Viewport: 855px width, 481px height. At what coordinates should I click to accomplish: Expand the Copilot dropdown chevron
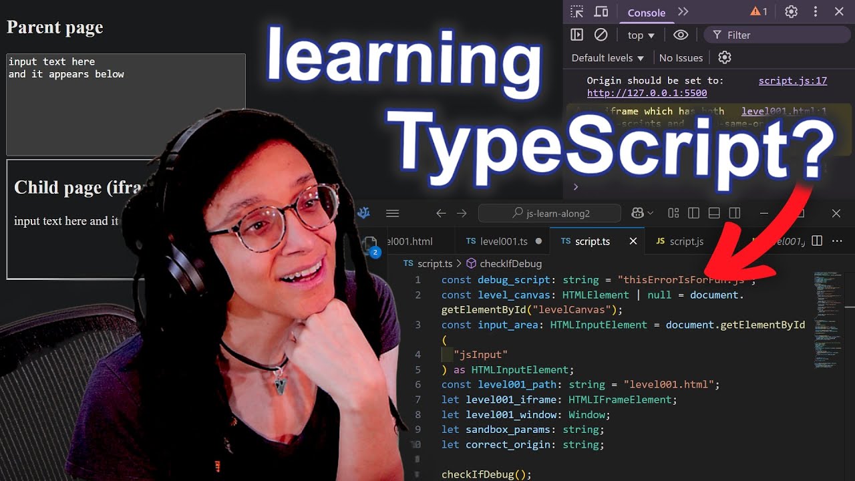651,213
